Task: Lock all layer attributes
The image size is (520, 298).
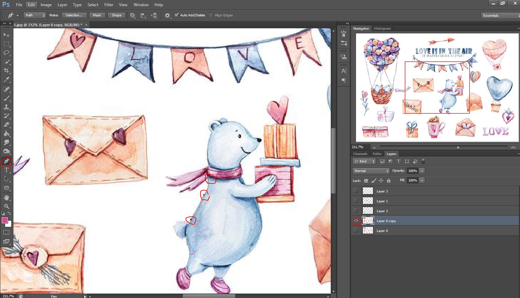Action: pos(388,181)
